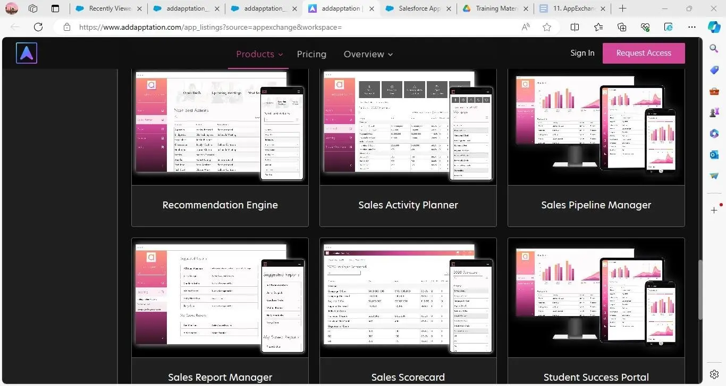Open the browser Collections icon
This screenshot has height=386, width=726.
click(622, 27)
